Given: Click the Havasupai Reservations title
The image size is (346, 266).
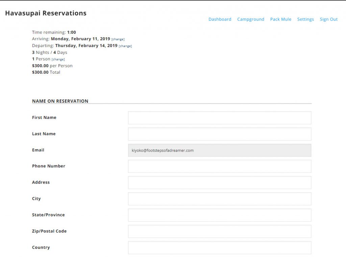Looking at the screenshot, I should tap(46, 13).
